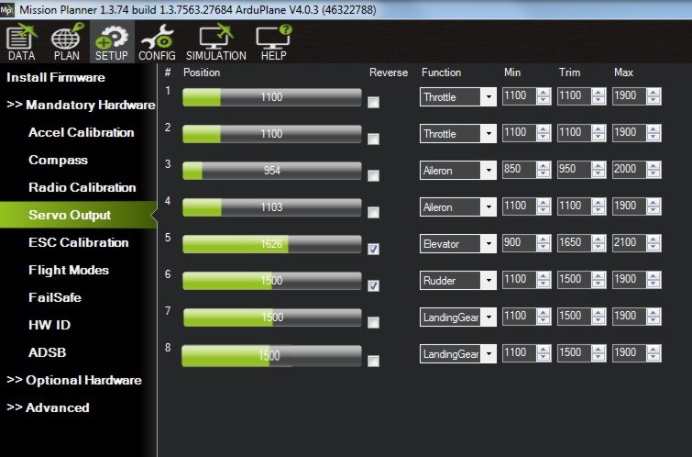Select Servo Output page
The width and height of the screenshot is (692, 457).
pyautogui.click(x=78, y=215)
